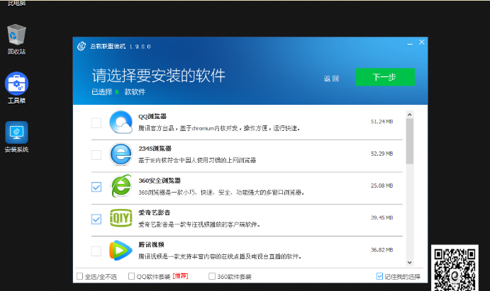Click the QR code image
490x291 pixels.
point(455,269)
